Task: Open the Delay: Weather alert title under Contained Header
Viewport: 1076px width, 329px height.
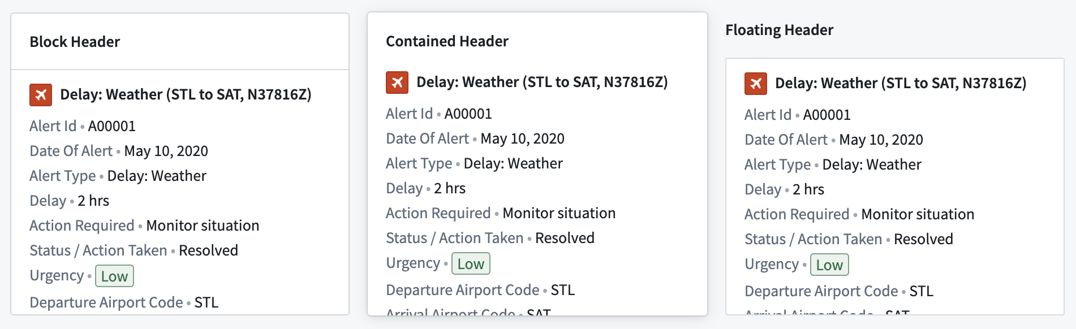Action: [542, 82]
